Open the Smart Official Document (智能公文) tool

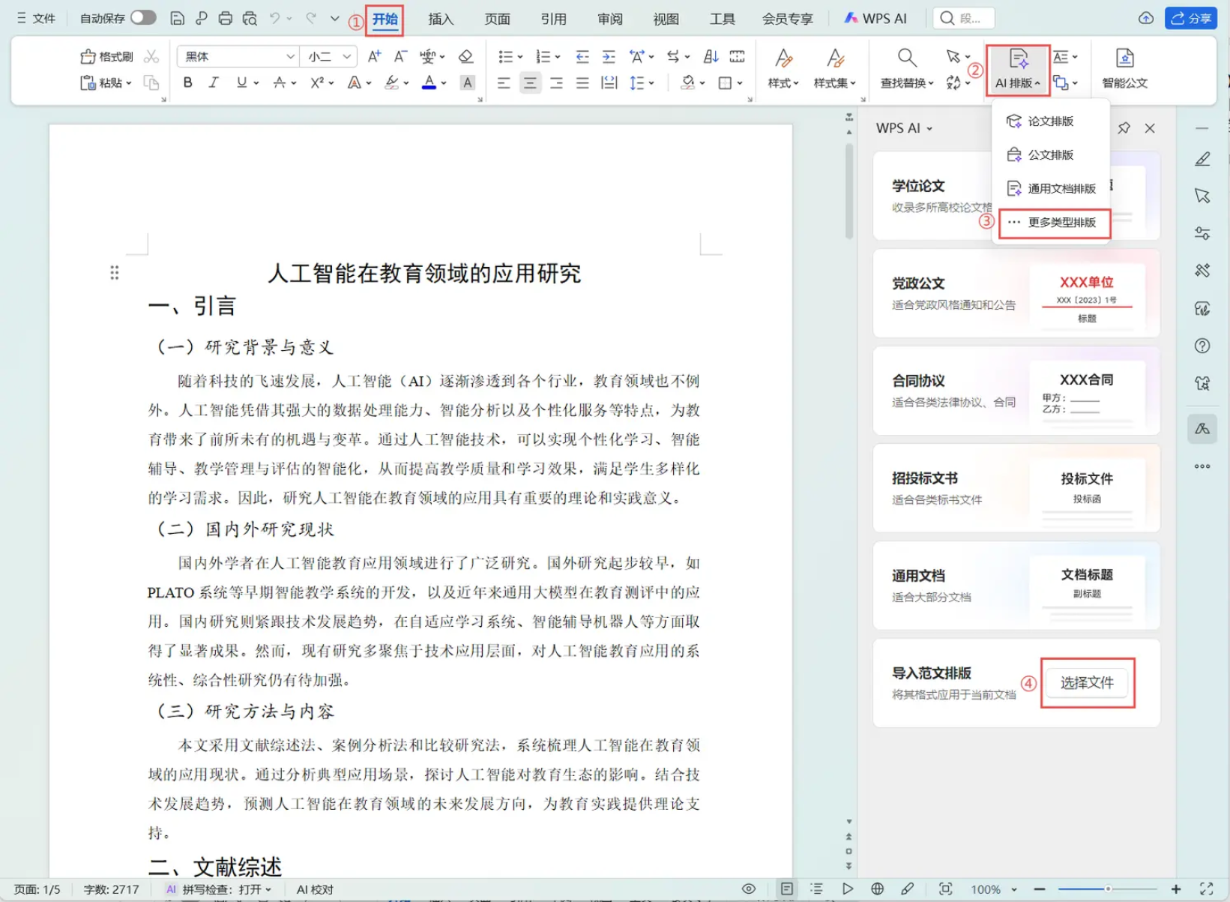click(1124, 67)
